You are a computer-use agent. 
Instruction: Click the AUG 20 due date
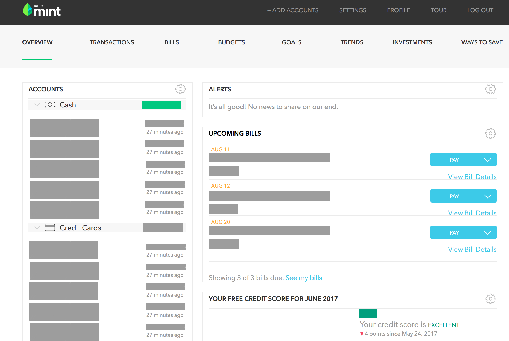point(220,222)
